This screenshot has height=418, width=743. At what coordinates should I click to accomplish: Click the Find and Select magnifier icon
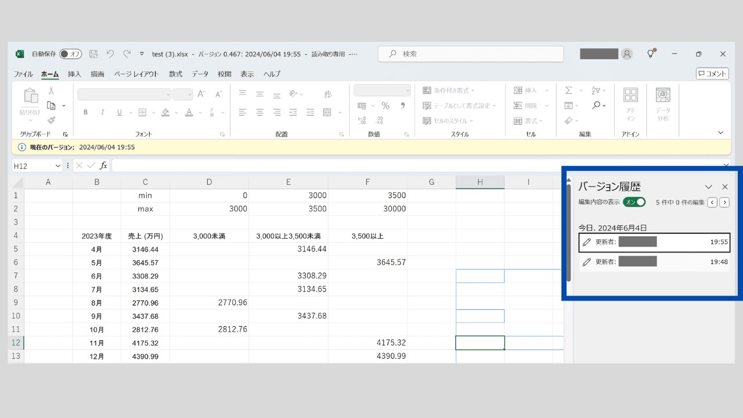tap(596, 106)
